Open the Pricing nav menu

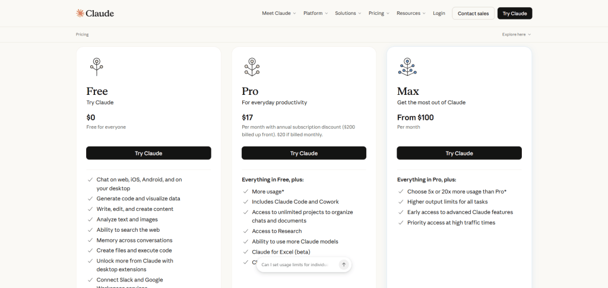click(x=379, y=13)
